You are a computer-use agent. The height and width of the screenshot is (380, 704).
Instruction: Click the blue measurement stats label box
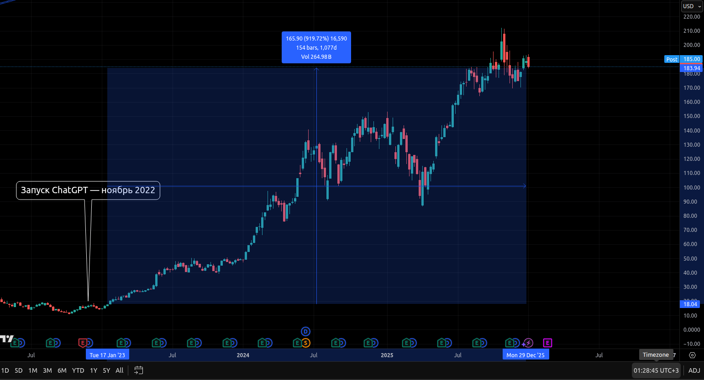click(x=316, y=47)
